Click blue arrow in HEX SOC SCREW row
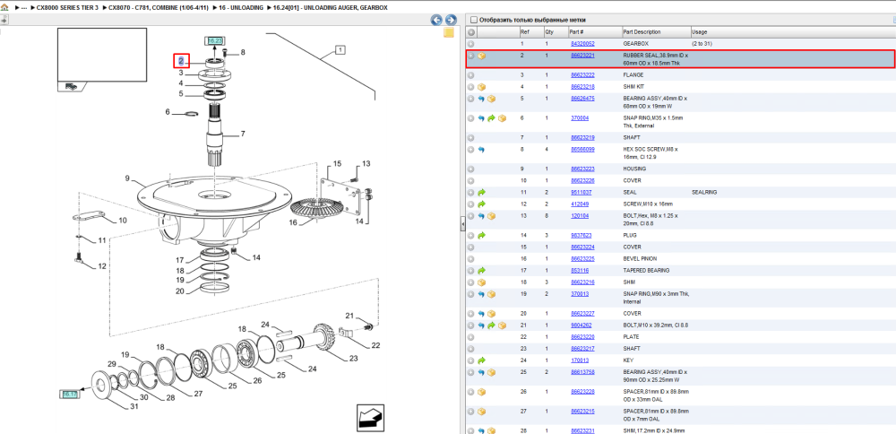This screenshot has height=434, width=896. pyautogui.click(x=482, y=149)
